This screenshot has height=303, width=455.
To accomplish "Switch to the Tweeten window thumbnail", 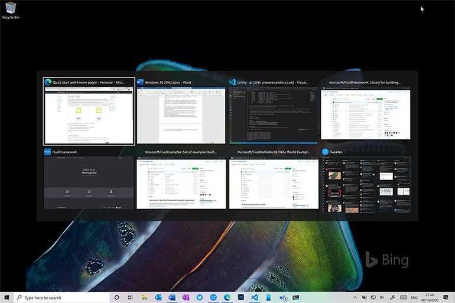I will click(366, 180).
